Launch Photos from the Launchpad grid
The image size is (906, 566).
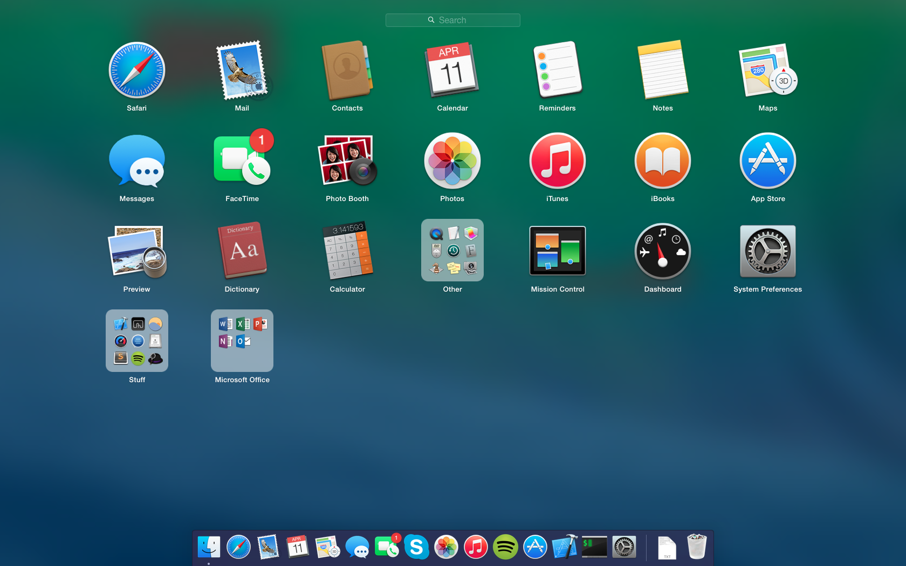point(452,161)
